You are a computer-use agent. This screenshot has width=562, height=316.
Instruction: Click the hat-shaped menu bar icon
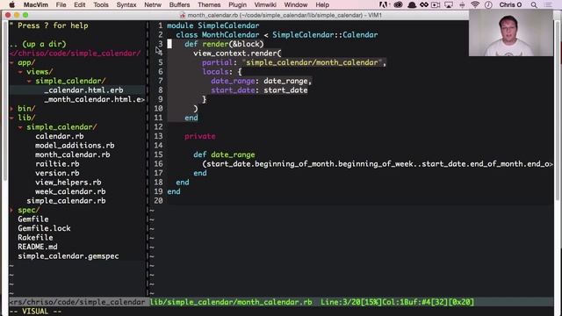(x=412, y=4)
